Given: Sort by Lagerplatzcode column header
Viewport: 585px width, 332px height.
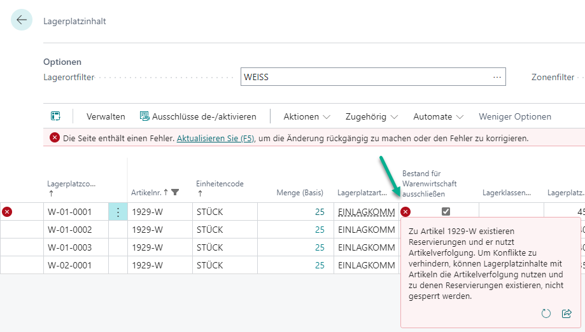Looking at the screenshot, I should [71, 184].
